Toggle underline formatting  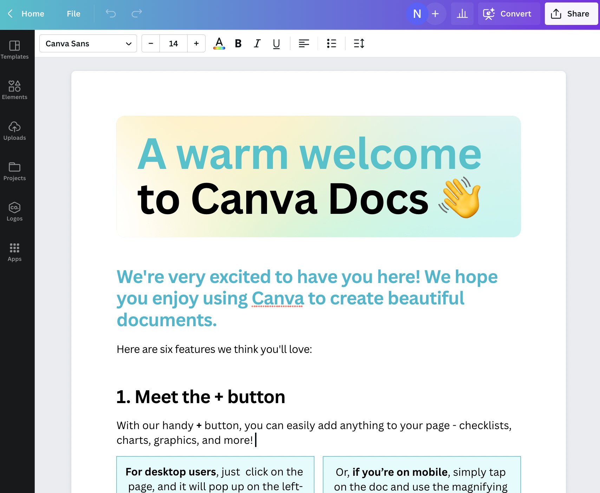point(276,43)
